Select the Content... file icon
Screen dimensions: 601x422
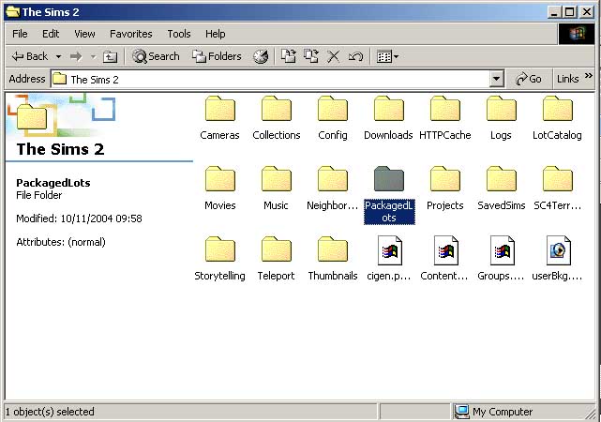pyautogui.click(x=445, y=250)
